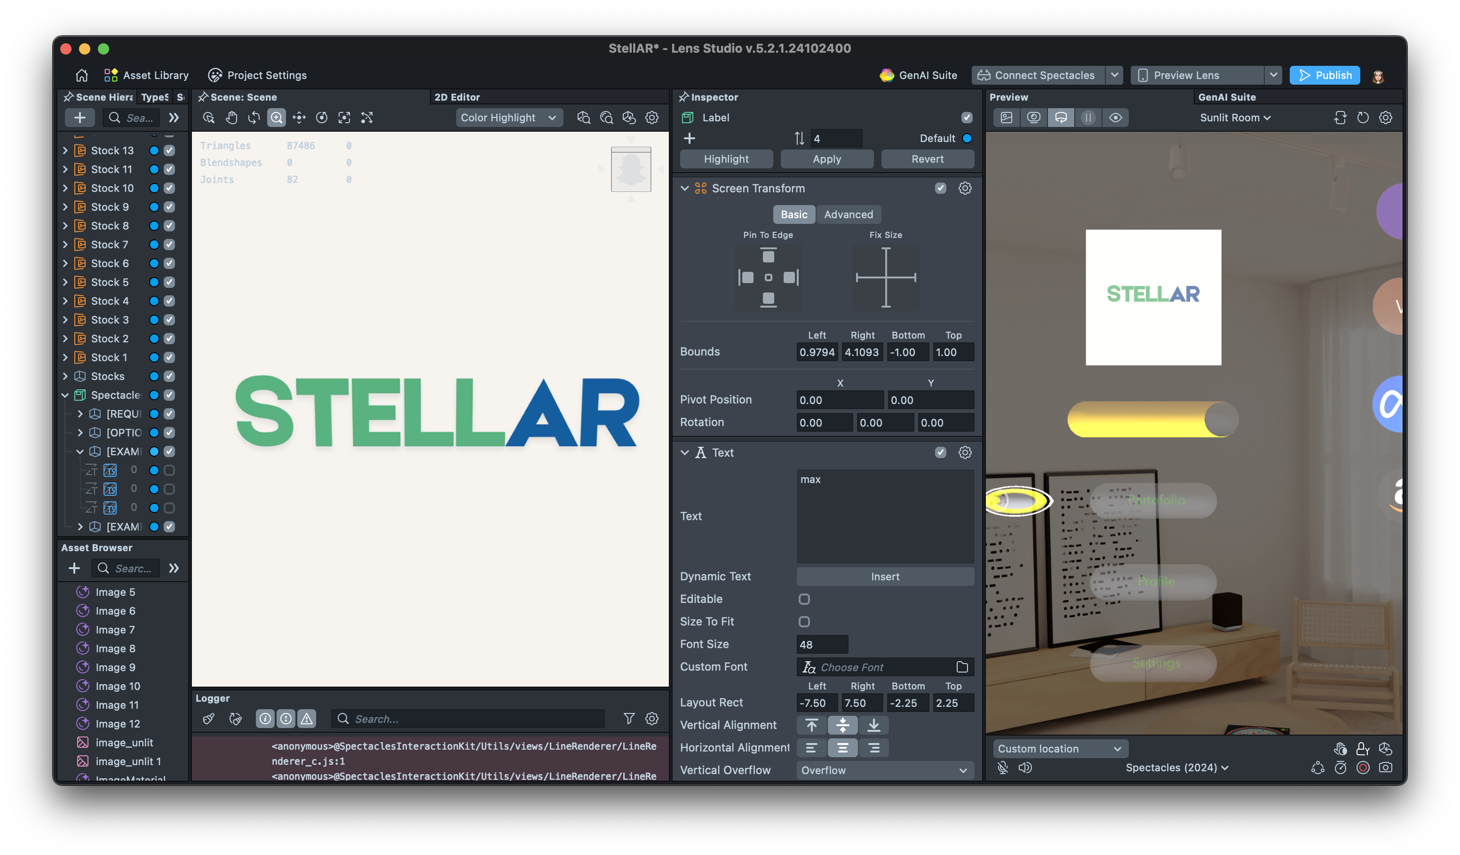Uncheck the Stock 13 visibility checkbox
Screen dimensions: 1460x855
pos(169,150)
